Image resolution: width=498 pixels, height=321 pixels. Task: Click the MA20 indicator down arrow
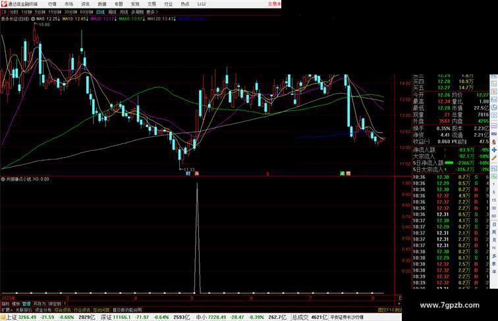click(116, 19)
